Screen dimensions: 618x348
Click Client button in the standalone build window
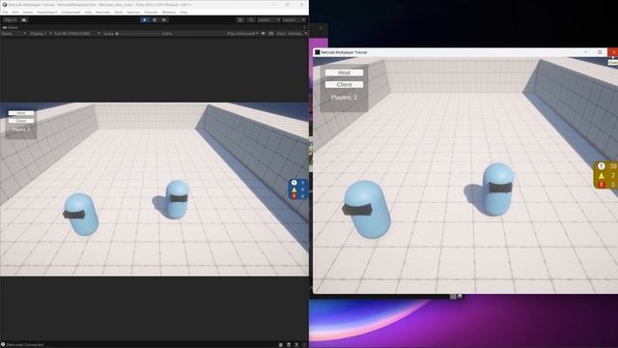click(x=344, y=84)
